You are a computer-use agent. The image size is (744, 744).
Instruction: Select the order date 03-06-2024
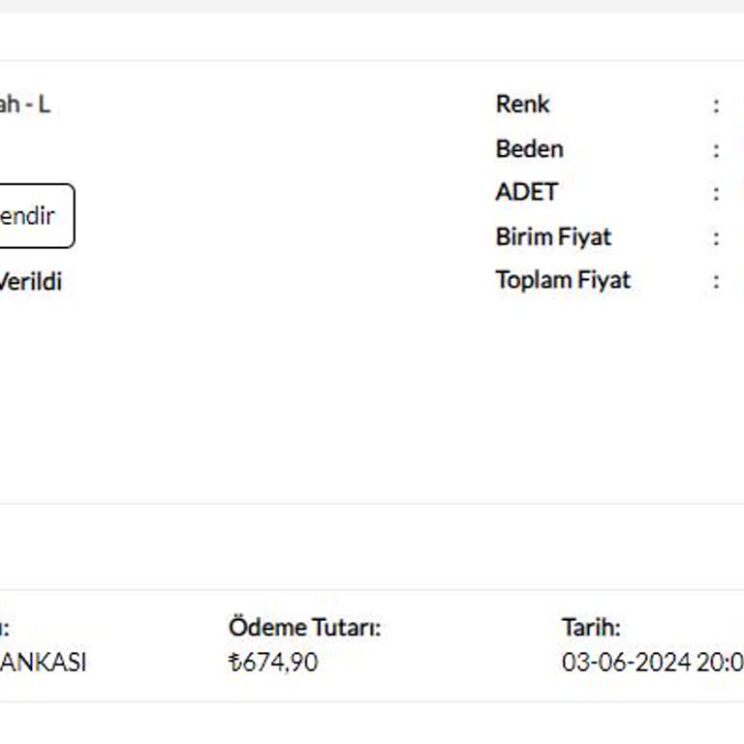[626, 663]
